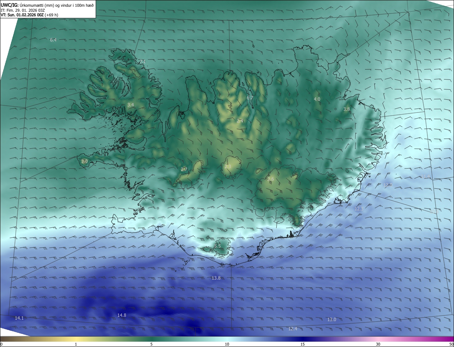Click the 2.3 value label on the glacier
This screenshot has width=454, height=347.
tap(228, 167)
